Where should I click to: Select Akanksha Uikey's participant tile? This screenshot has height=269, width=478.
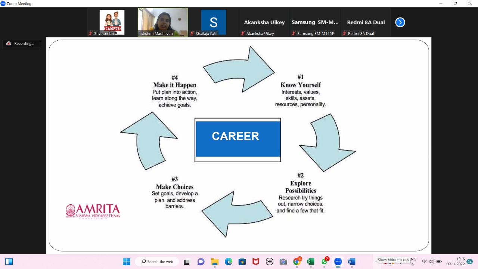264,23
